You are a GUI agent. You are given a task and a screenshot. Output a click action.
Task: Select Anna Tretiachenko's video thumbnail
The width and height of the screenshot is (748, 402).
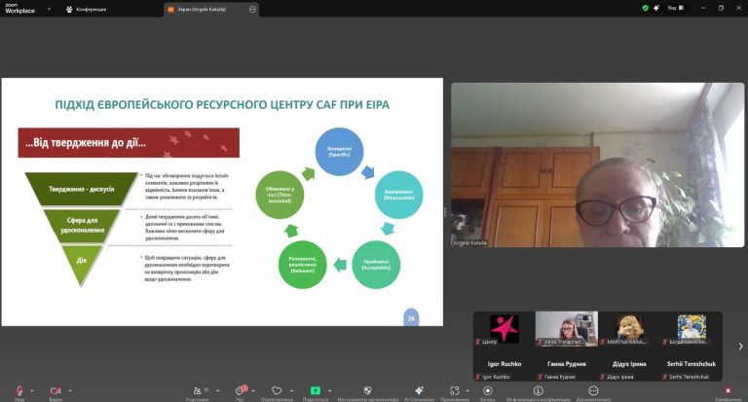point(566,329)
